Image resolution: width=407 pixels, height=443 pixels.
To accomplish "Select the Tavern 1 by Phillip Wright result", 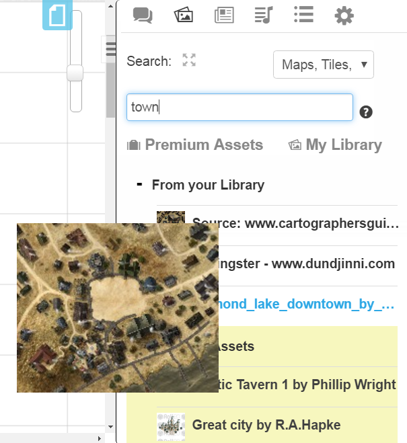I will click(x=307, y=385).
